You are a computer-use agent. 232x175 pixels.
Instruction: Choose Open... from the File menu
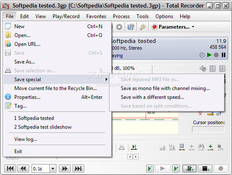57,35
